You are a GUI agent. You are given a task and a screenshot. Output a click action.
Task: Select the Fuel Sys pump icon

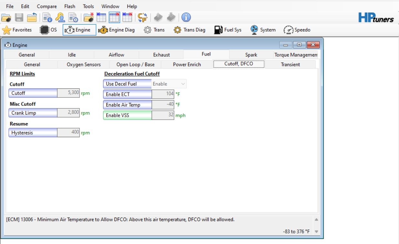click(x=228, y=30)
